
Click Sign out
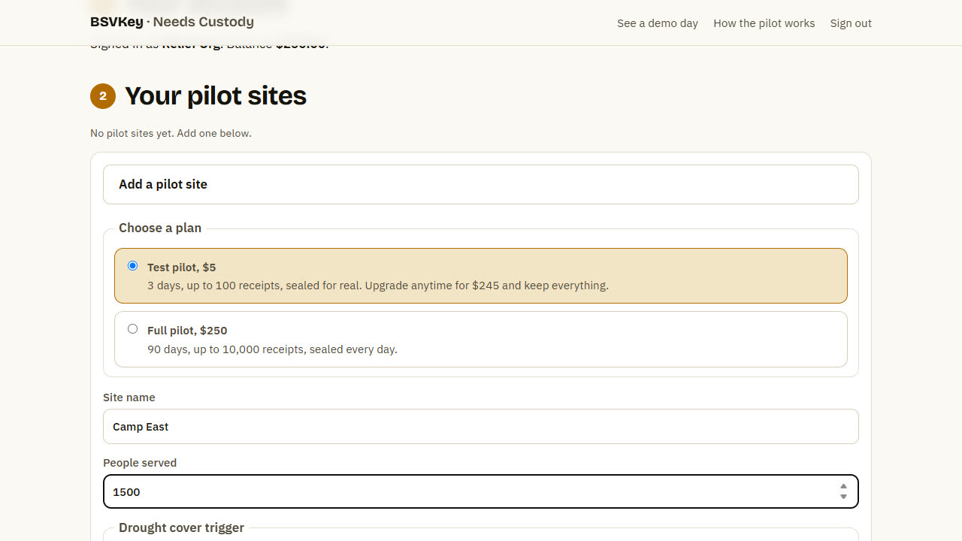[851, 23]
